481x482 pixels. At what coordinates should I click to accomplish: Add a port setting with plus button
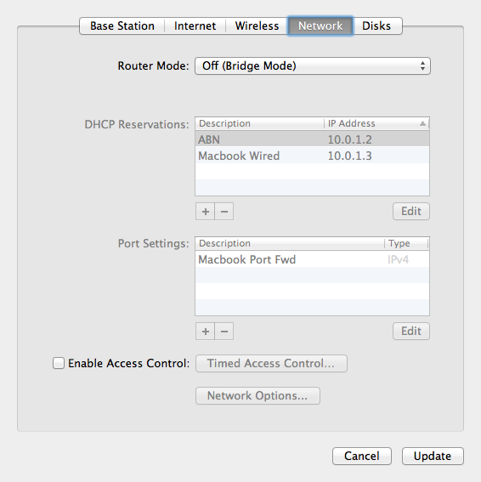206,331
